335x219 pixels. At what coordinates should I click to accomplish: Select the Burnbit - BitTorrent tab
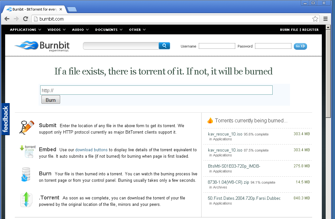point(34,9)
